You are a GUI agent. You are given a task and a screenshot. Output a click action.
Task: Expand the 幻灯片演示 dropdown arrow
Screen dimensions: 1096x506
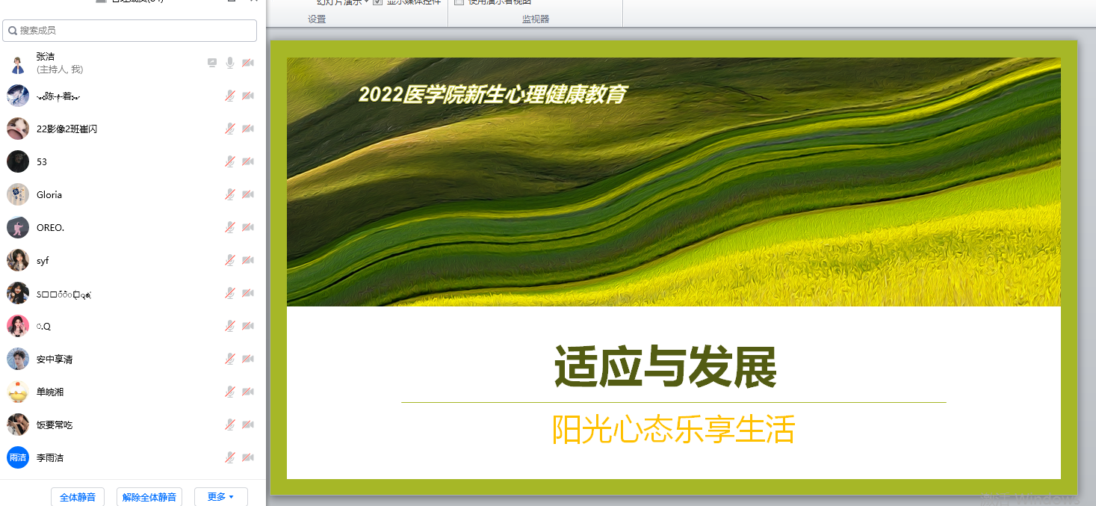366,2
